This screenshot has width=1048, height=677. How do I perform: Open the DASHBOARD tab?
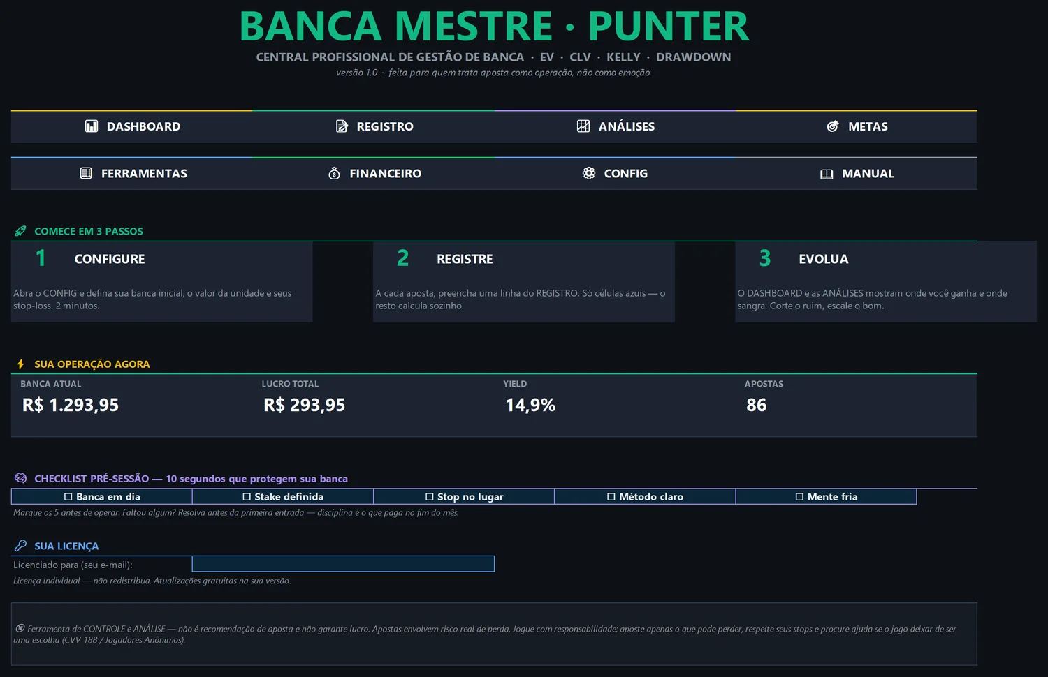click(x=132, y=126)
